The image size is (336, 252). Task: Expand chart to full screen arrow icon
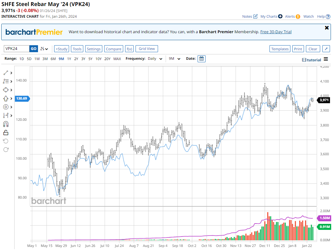pos(326,49)
